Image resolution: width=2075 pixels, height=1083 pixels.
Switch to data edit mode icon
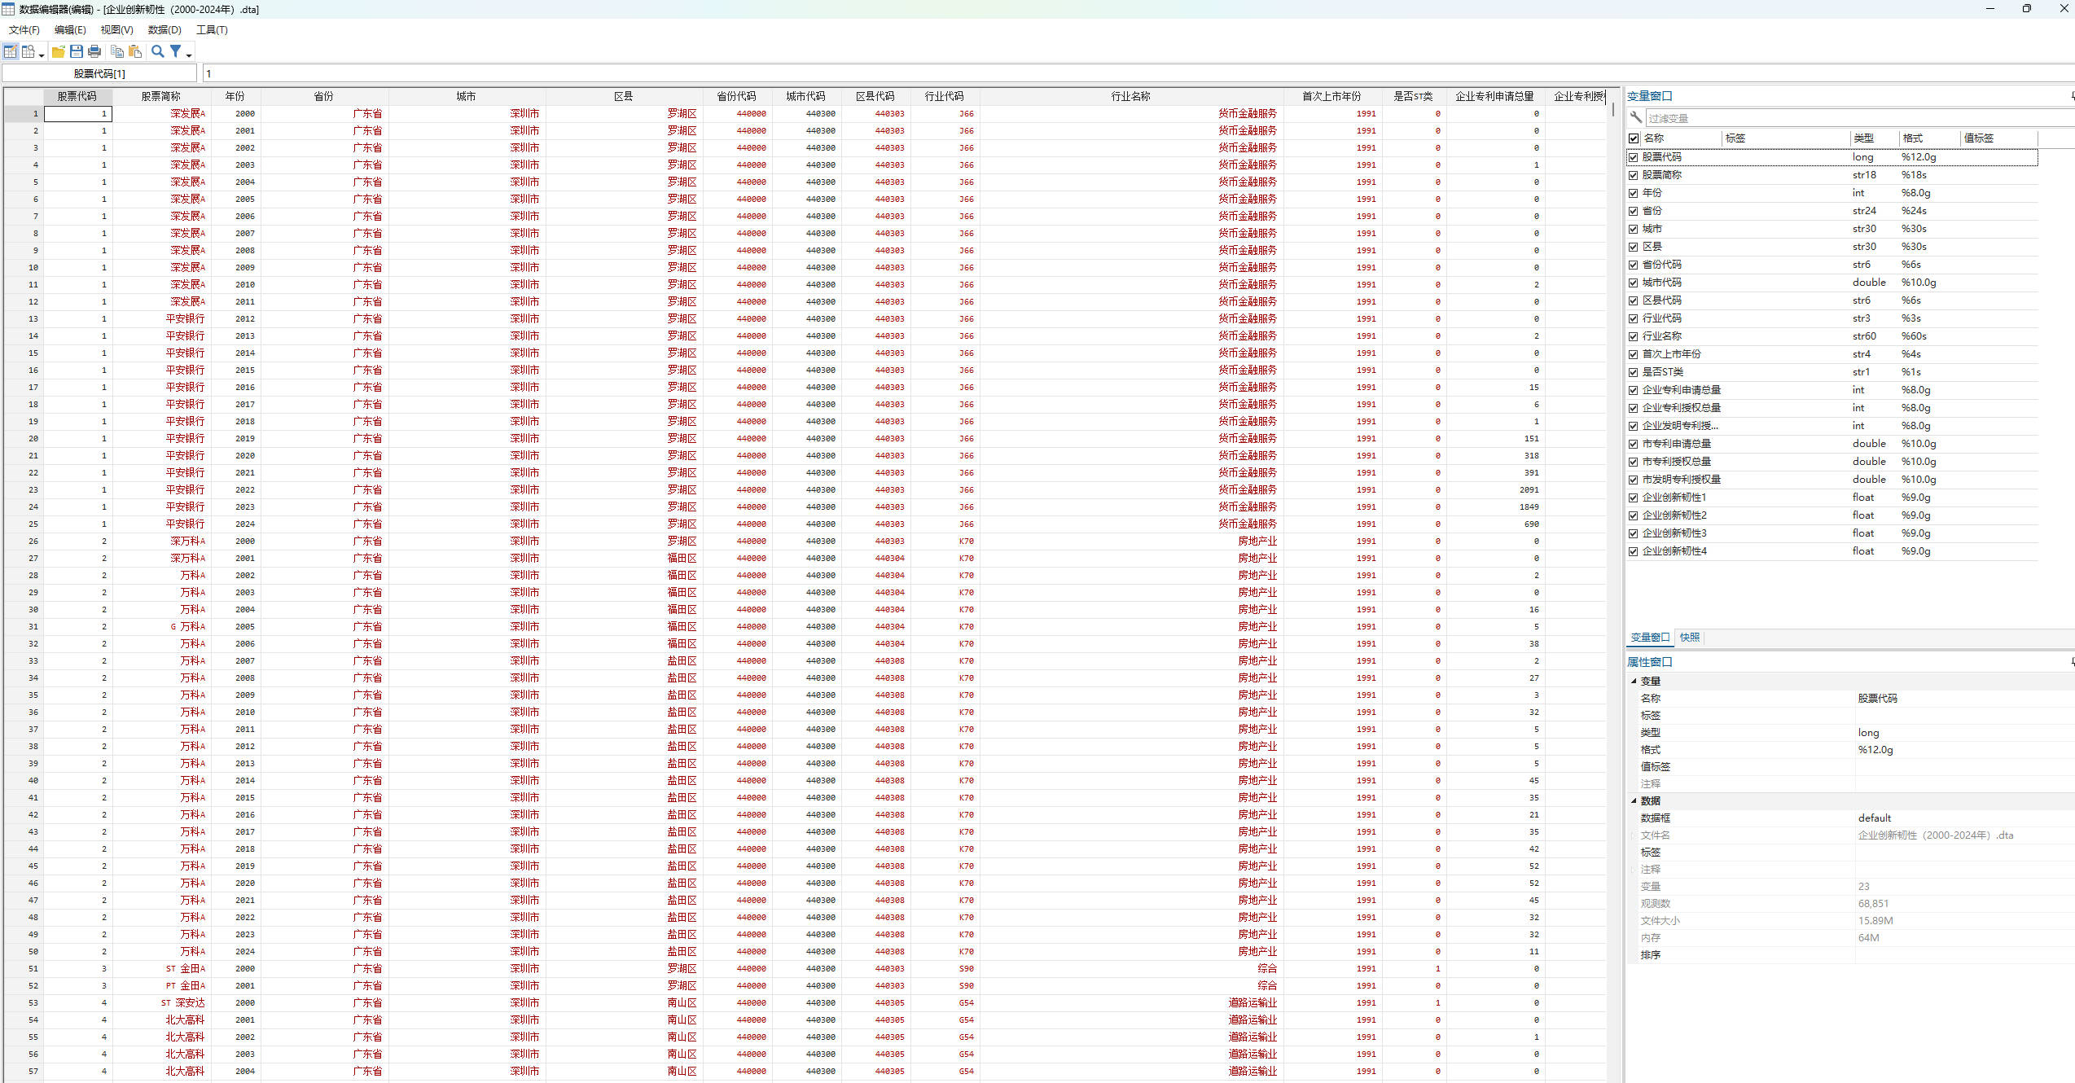pos(11,51)
